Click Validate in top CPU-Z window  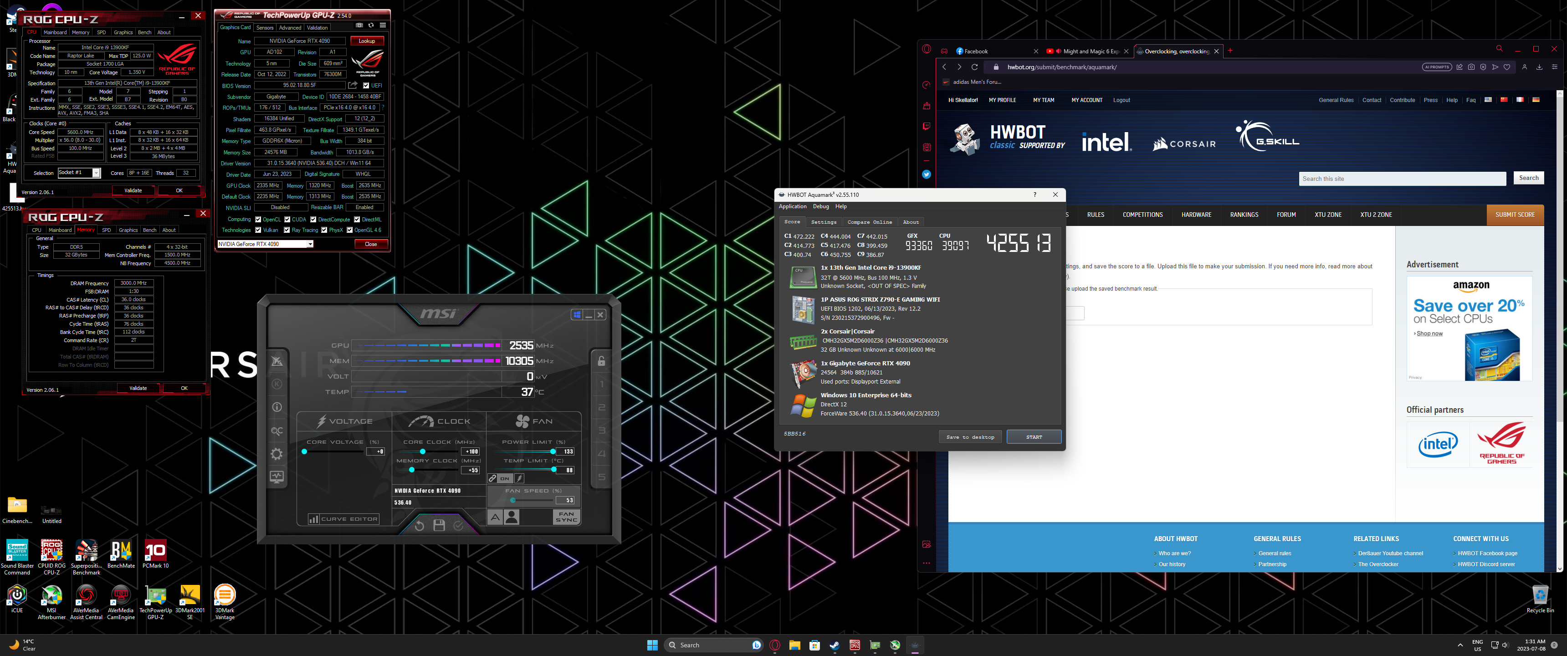[133, 190]
